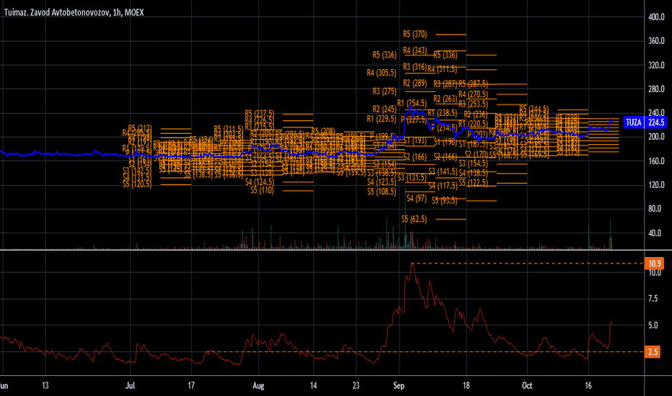This screenshot has width=672, height=396.
Task: Select the S4 (97) pivot label
Action: 417,198
